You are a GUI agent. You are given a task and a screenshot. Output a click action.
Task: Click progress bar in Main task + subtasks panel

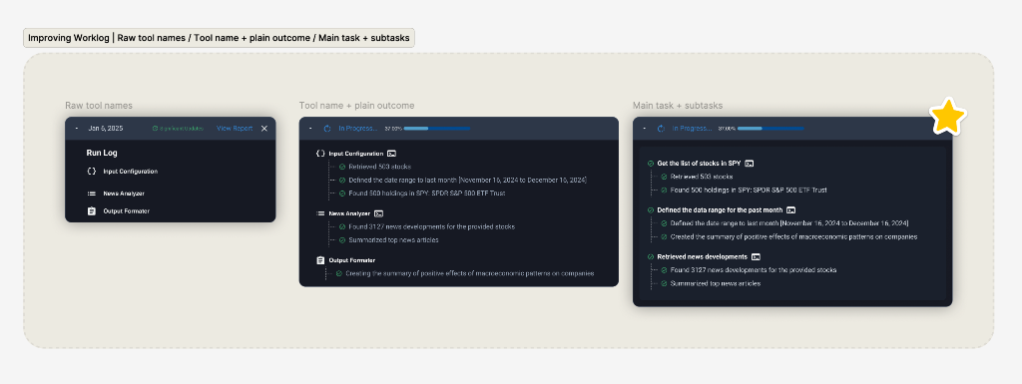pyautogui.click(x=770, y=129)
